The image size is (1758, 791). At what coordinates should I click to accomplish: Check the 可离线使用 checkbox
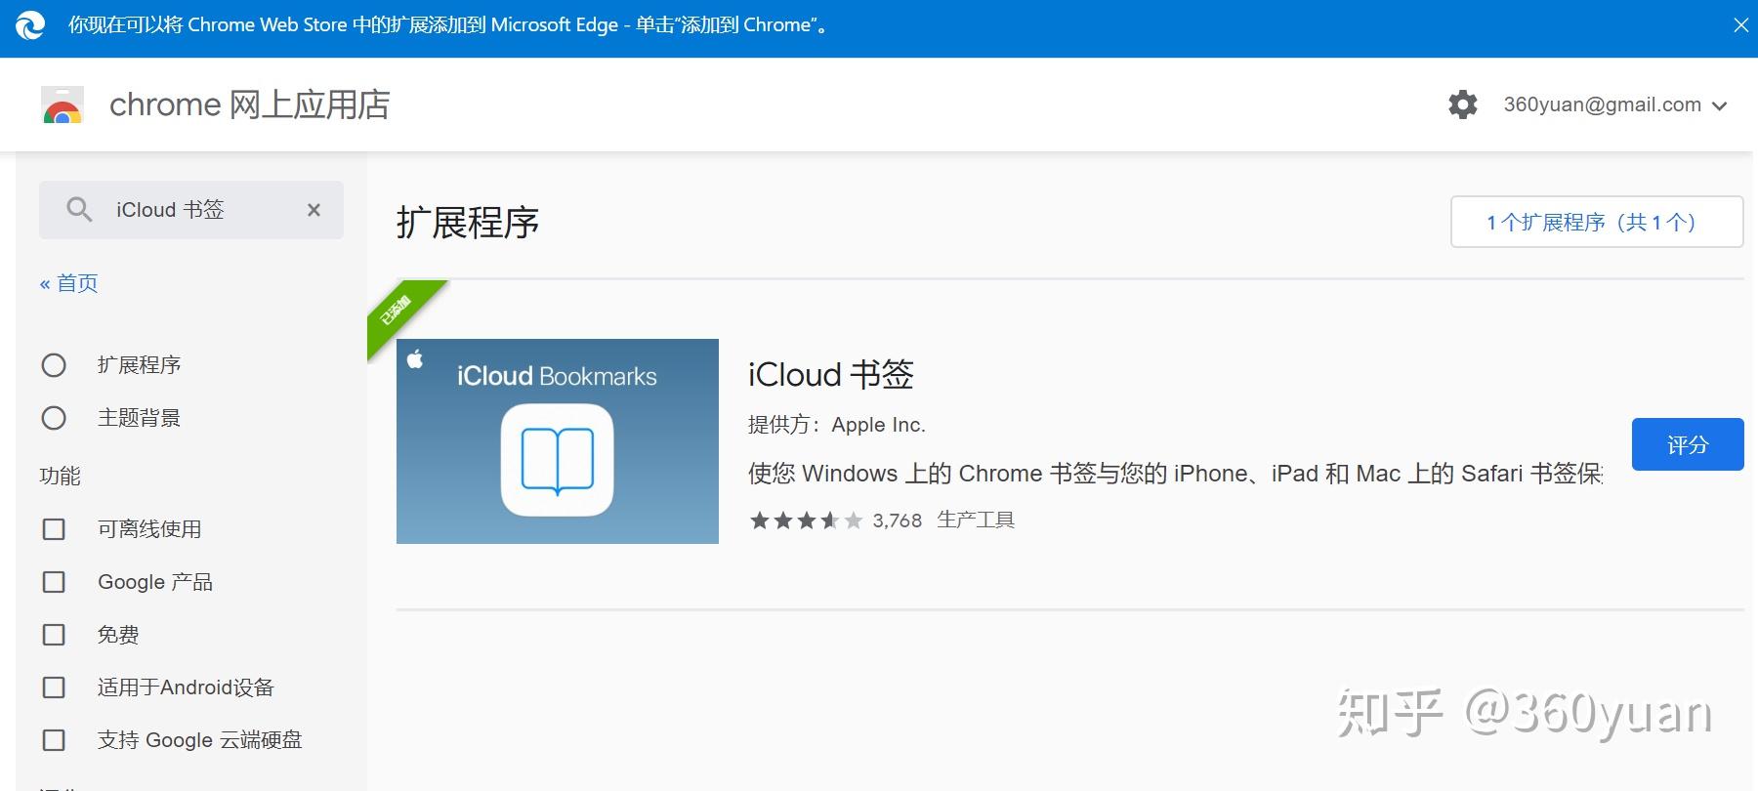click(x=54, y=529)
